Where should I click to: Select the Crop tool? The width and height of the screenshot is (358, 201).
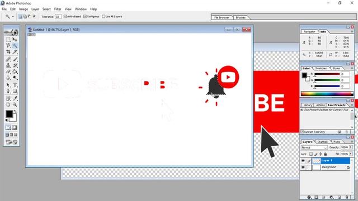8,52
